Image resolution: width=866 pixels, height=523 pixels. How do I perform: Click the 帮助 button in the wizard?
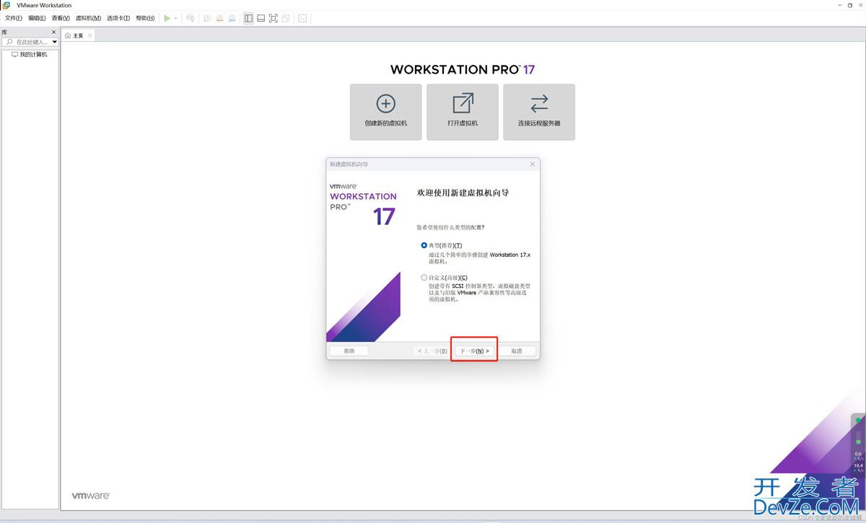coord(349,351)
